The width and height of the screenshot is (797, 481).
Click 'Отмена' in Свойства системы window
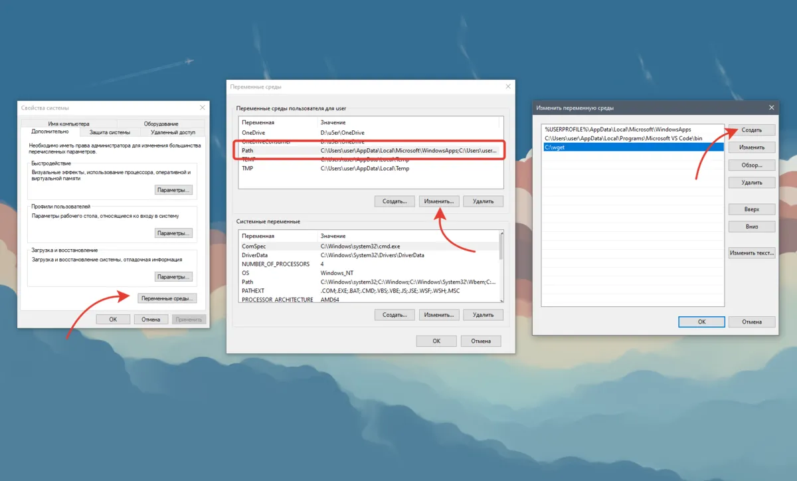(x=151, y=320)
